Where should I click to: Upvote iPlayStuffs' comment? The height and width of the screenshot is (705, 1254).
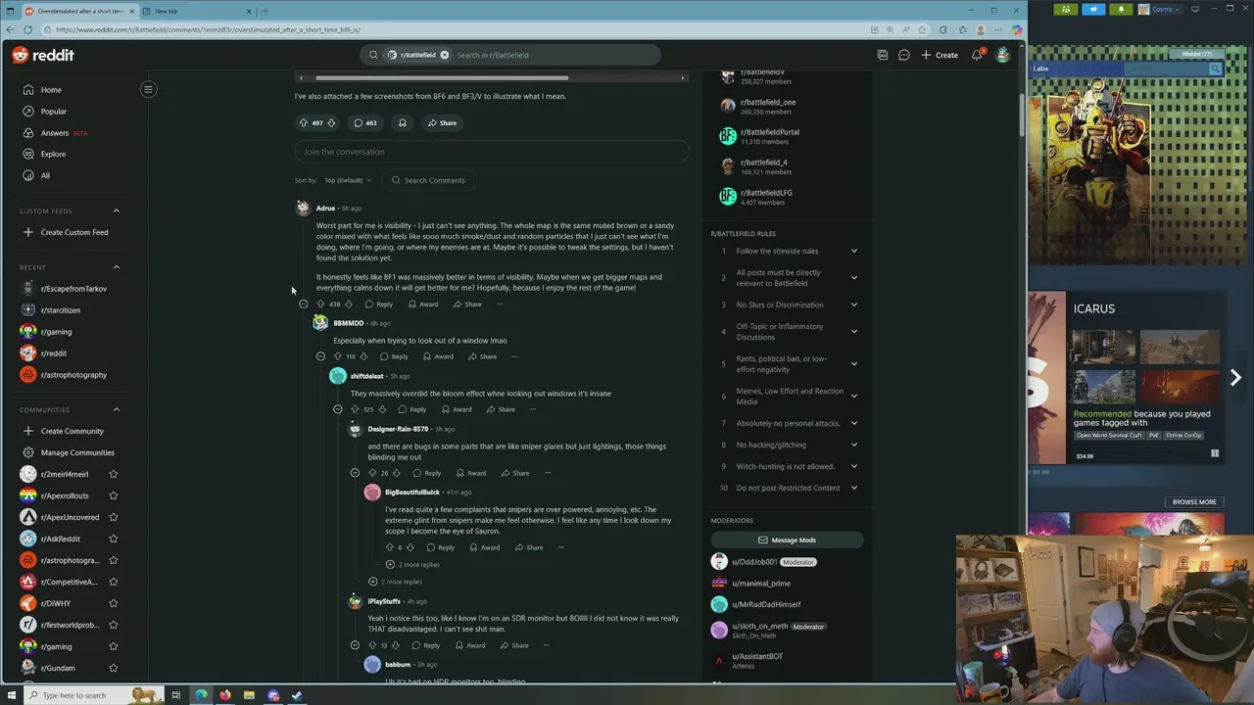(x=372, y=645)
